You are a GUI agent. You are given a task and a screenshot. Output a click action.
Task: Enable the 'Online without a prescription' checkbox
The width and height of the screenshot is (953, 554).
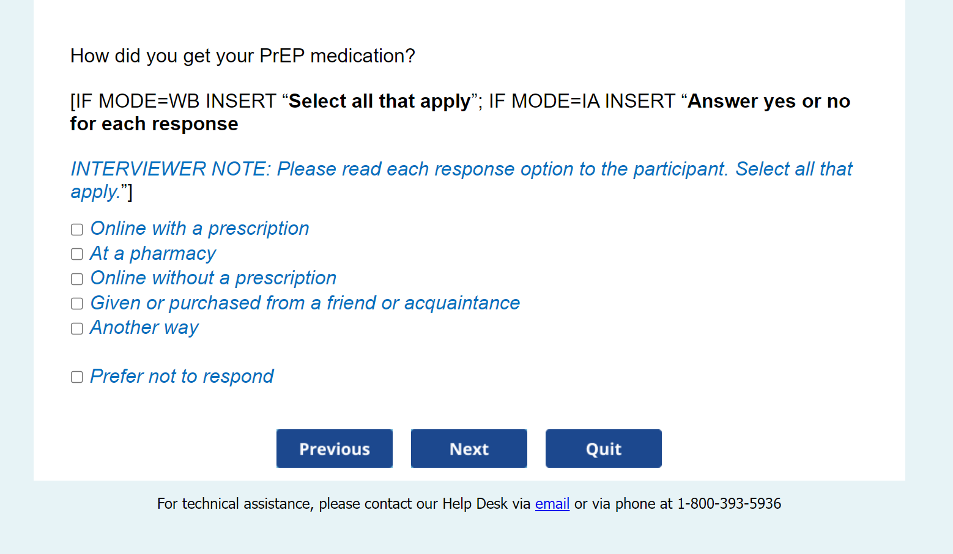tap(77, 279)
